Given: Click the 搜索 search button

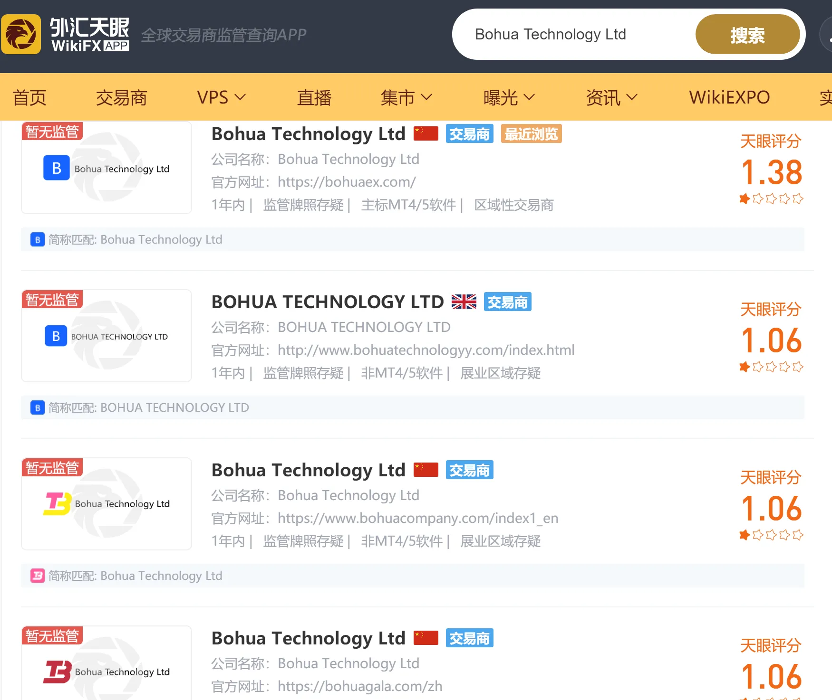Looking at the screenshot, I should pos(747,35).
